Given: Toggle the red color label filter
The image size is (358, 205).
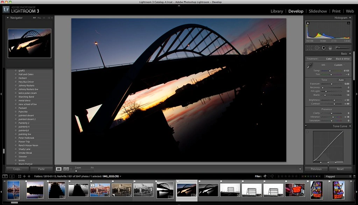Looking at the screenshot, I should coord(302,176).
